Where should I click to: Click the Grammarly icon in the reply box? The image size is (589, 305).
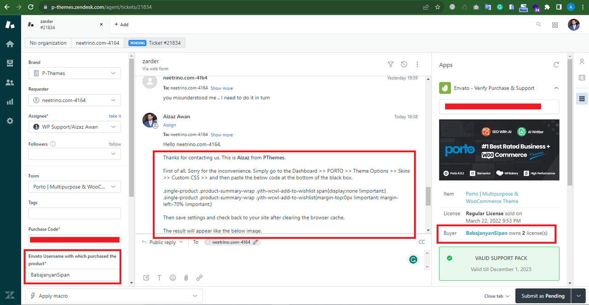point(413,259)
